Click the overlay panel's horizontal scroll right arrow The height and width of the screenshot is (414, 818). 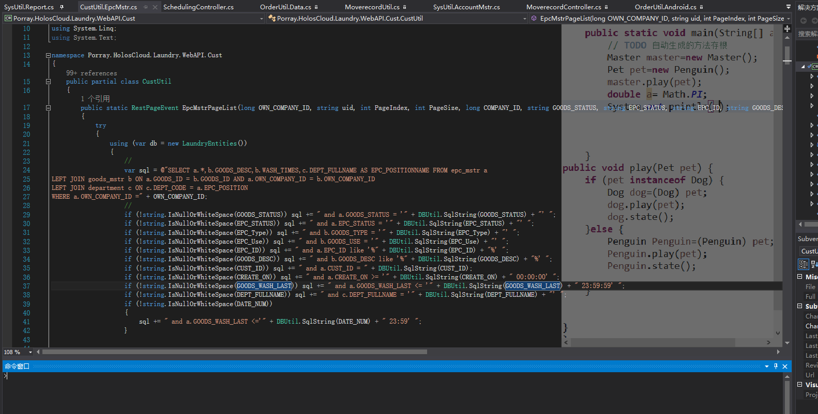pos(768,343)
